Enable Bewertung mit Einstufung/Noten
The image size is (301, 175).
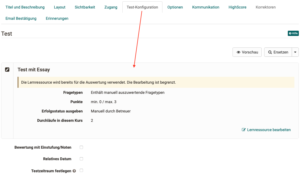[x=81, y=147]
